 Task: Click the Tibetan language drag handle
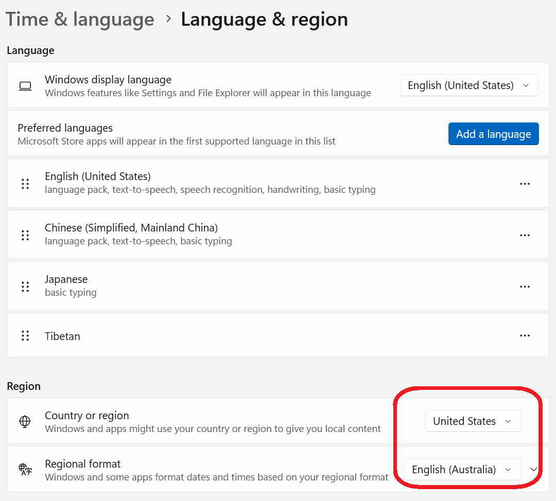tap(25, 336)
